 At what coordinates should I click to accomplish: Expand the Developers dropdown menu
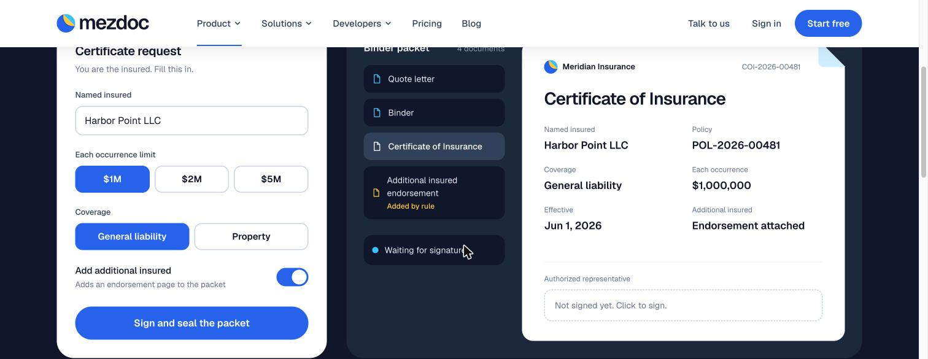(x=362, y=23)
